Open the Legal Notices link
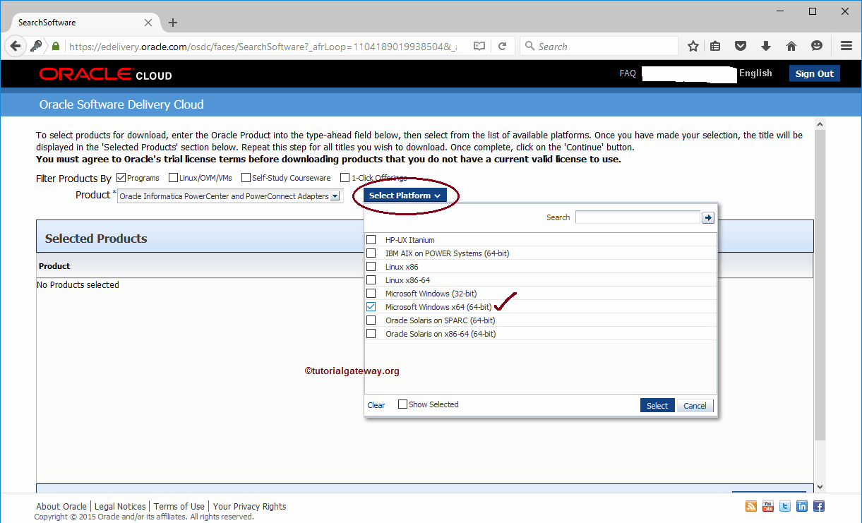 point(120,506)
